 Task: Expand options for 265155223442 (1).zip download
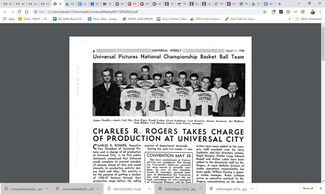[149, 188]
